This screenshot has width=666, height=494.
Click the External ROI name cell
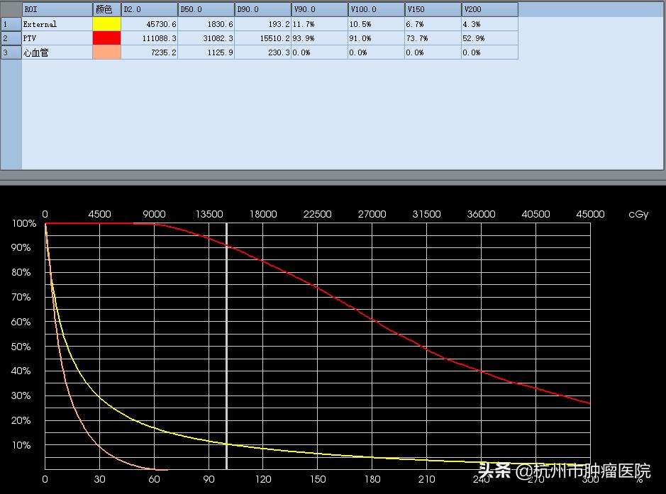[57, 24]
